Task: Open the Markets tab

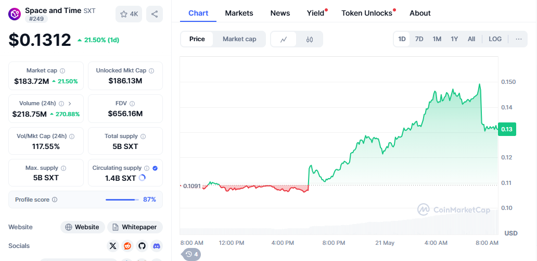Action: pos(239,14)
